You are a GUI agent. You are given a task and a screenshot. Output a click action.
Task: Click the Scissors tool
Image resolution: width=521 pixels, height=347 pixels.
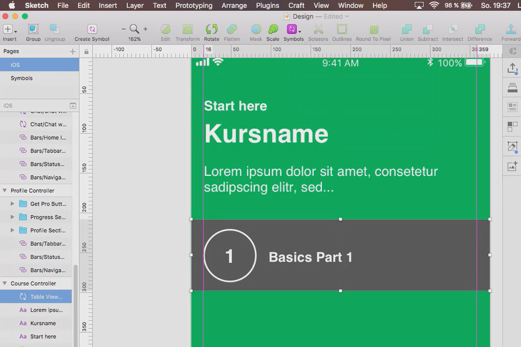(x=318, y=32)
